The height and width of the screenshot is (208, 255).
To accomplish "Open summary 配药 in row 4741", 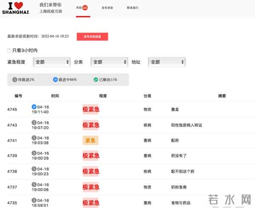I will (175, 140).
